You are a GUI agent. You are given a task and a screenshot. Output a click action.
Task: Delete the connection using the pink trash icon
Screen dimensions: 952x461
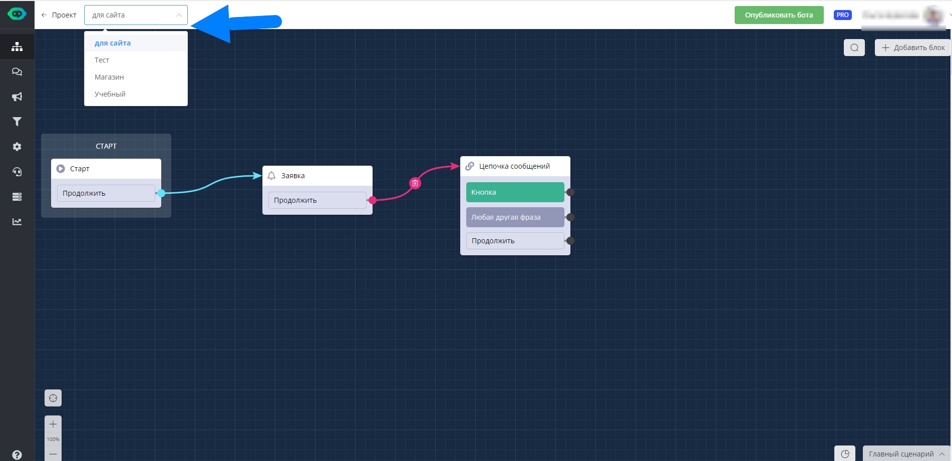click(x=415, y=183)
